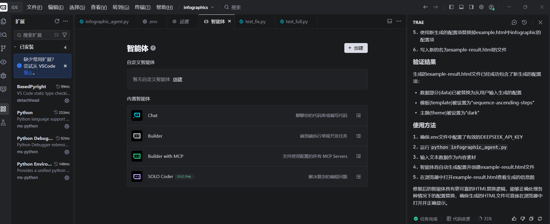Toggle the bottom panel layout
Viewport: 550px width, 224px height.
pos(461,7)
